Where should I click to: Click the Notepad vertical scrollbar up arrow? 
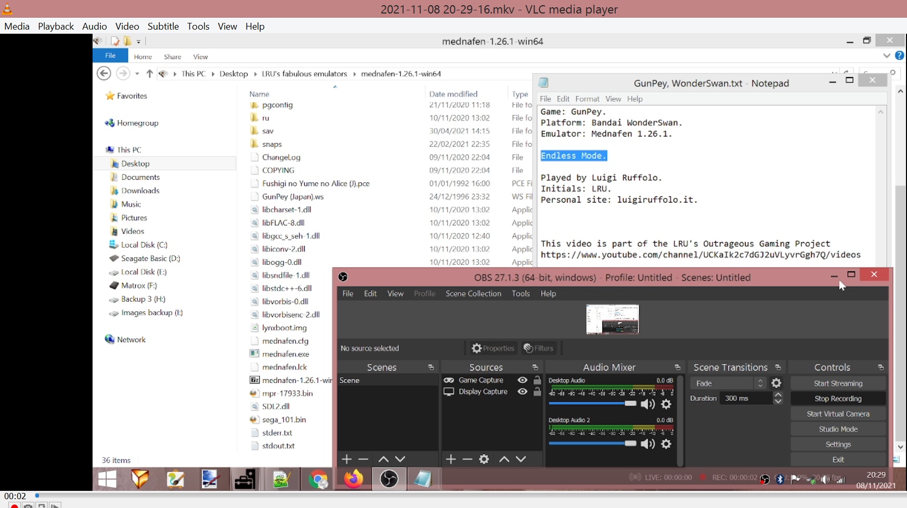pyautogui.click(x=880, y=112)
